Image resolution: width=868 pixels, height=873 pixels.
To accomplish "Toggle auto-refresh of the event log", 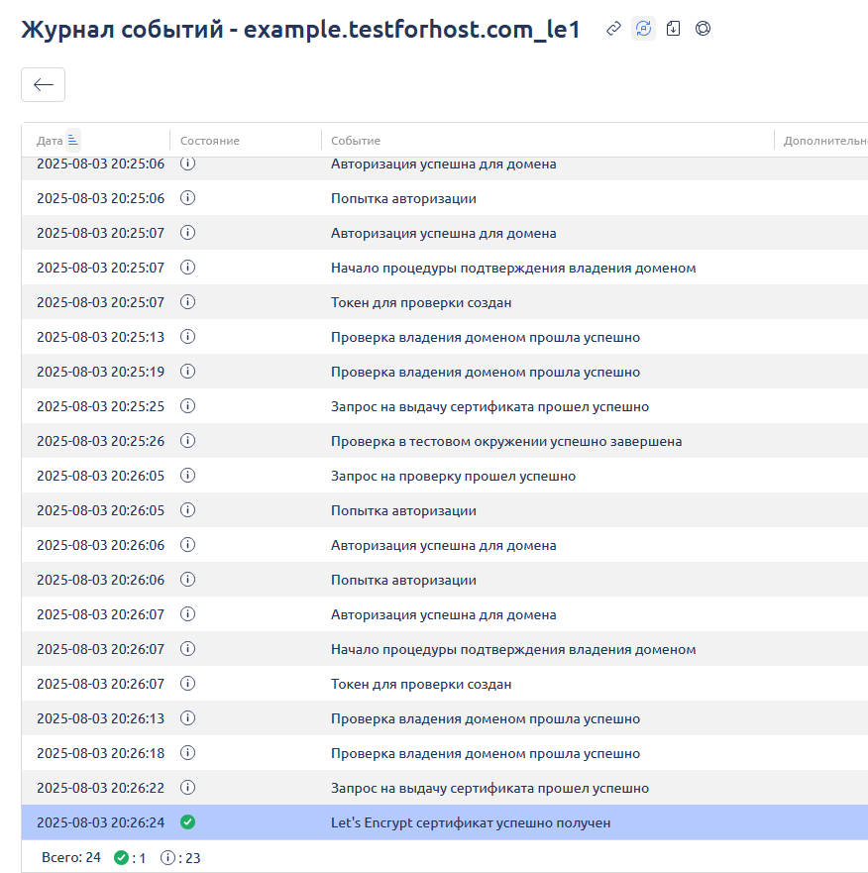I will tap(643, 29).
